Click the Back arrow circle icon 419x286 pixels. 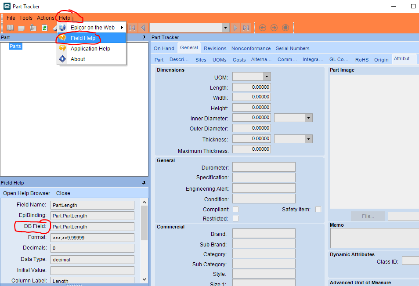tap(263, 28)
